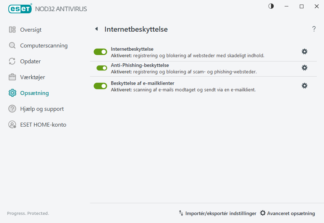Open settings for Internetbeskyttelse via gear icon

(305, 51)
